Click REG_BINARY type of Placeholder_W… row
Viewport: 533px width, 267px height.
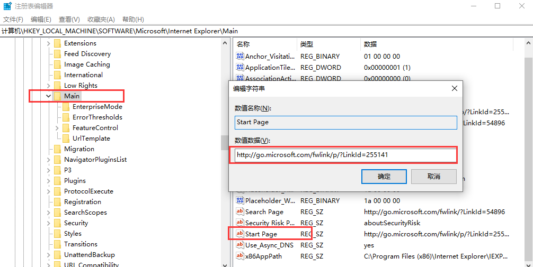[x=320, y=200]
